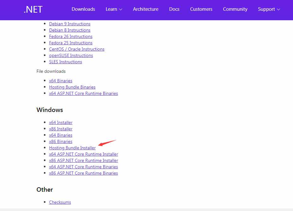Open the Checksums link
The width and height of the screenshot is (293, 211).
pyautogui.click(x=60, y=202)
